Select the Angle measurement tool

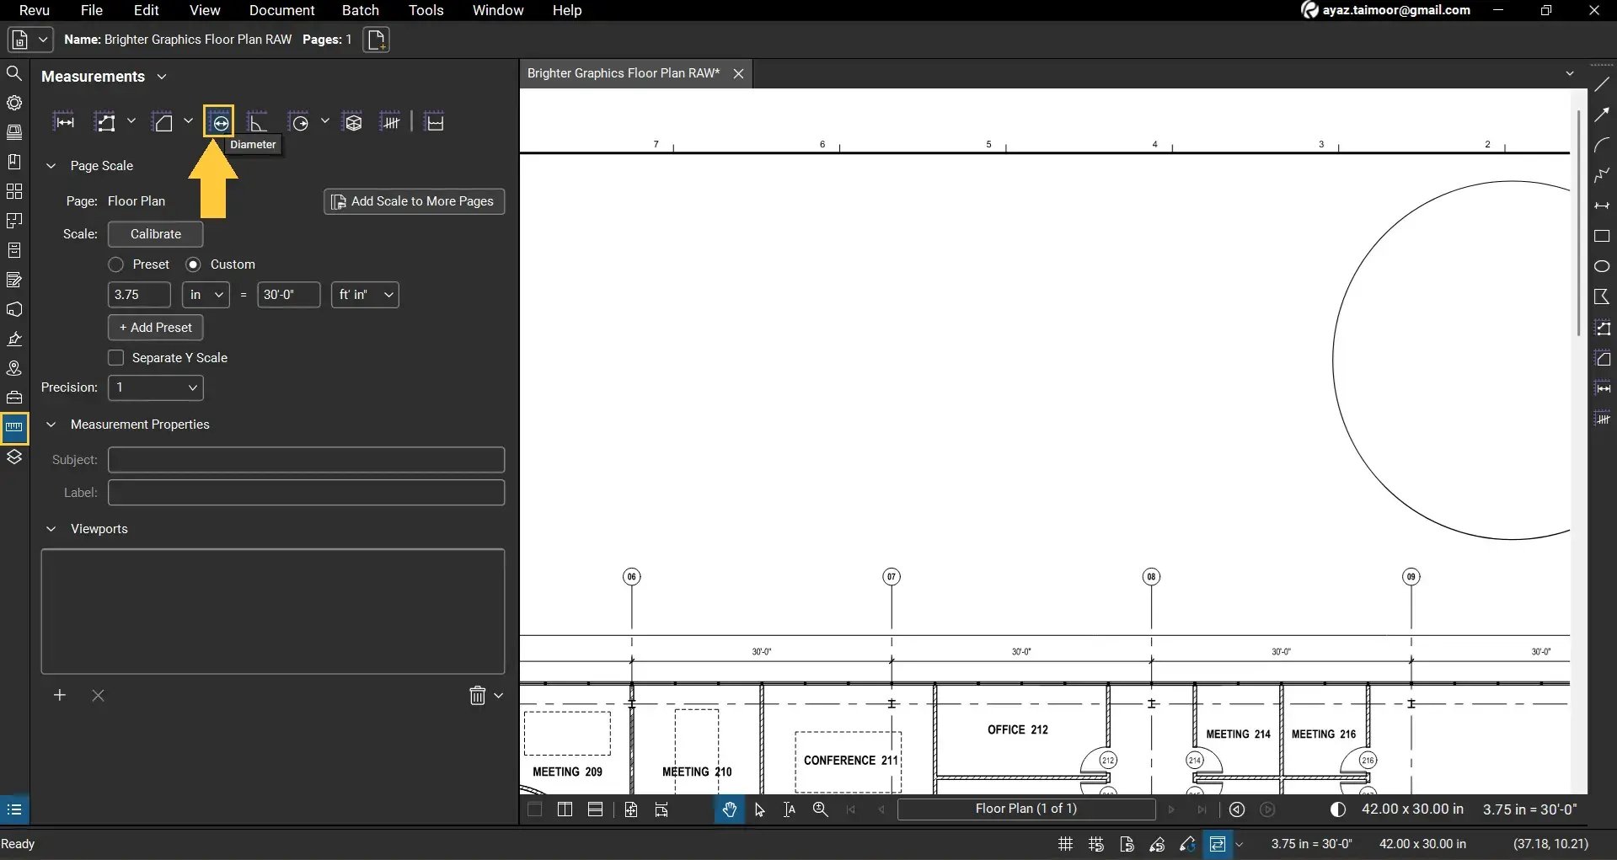tap(259, 121)
